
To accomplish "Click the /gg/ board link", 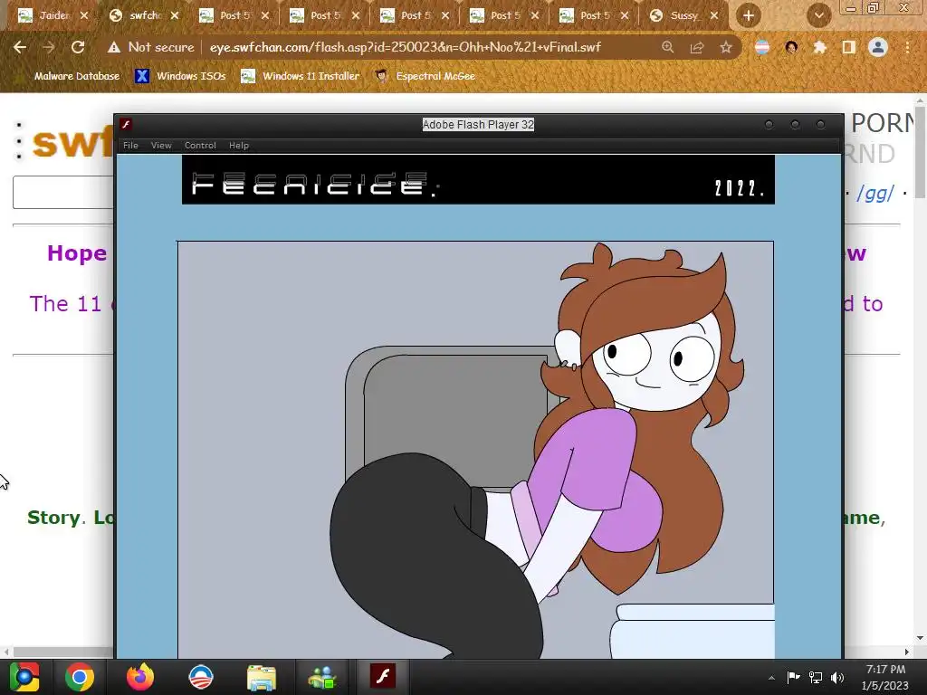I will (x=875, y=193).
